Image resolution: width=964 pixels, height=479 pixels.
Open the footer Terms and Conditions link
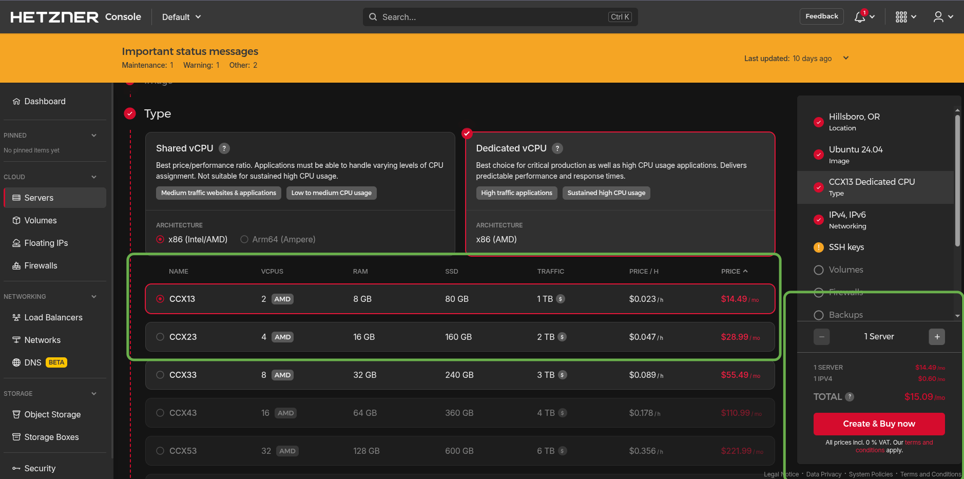tap(931, 474)
